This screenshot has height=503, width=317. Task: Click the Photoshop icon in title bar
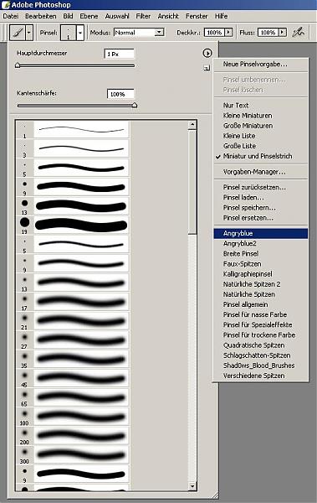(6, 5)
